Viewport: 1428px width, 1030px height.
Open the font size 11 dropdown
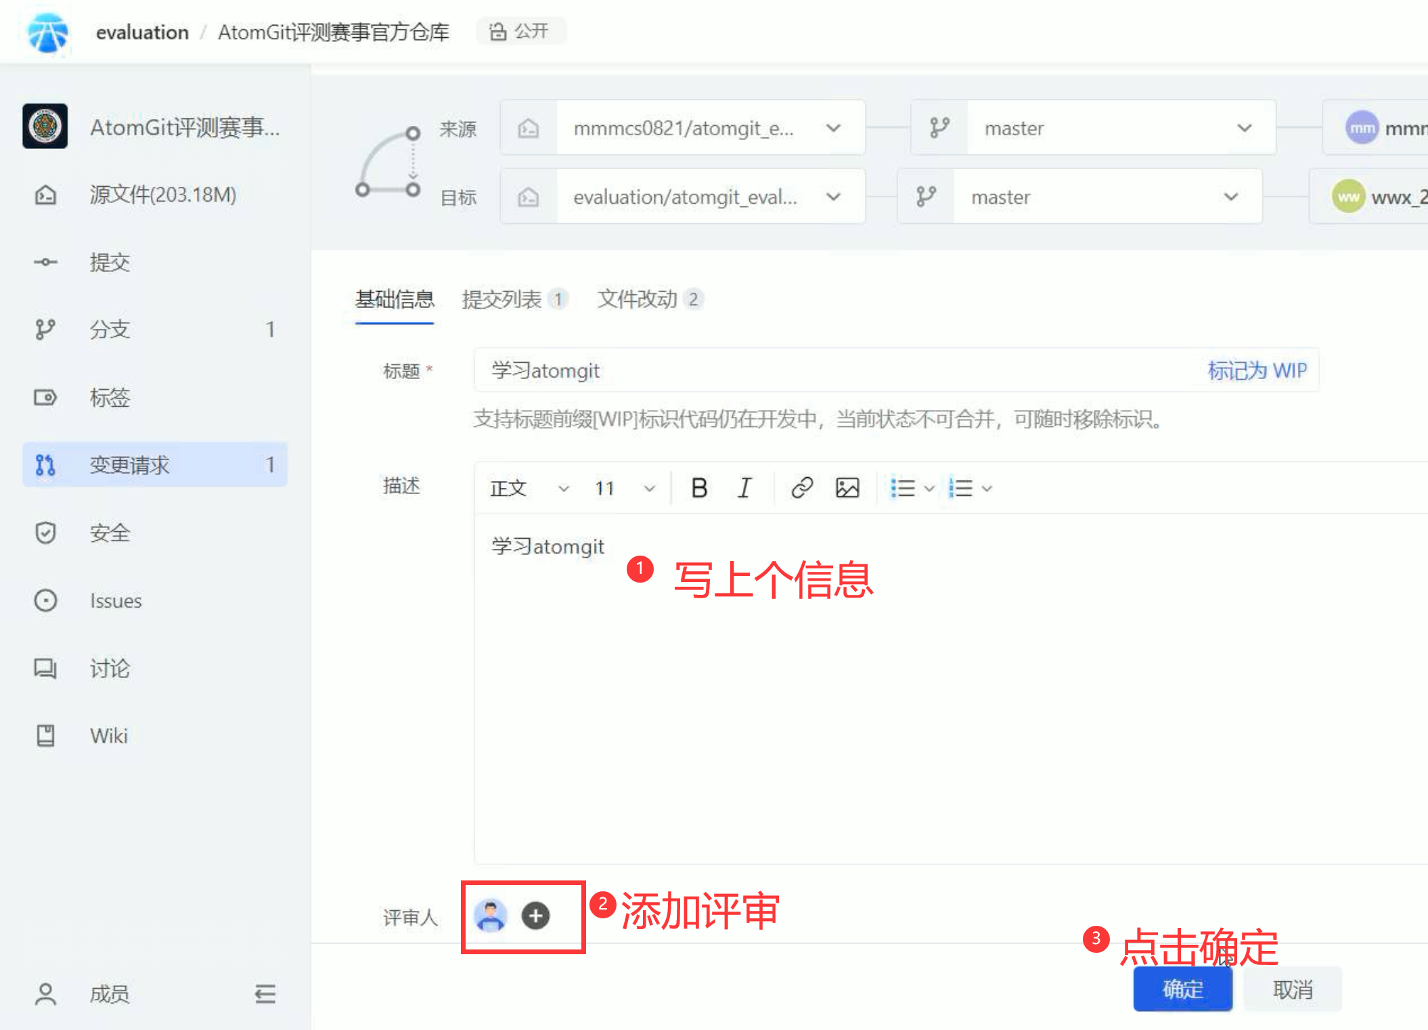coord(623,487)
